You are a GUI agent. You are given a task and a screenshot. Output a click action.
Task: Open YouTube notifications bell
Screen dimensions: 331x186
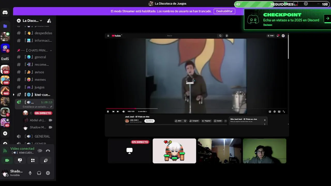278,36
